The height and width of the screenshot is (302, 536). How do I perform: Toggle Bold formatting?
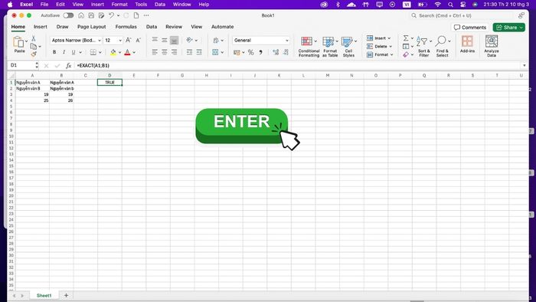point(54,52)
